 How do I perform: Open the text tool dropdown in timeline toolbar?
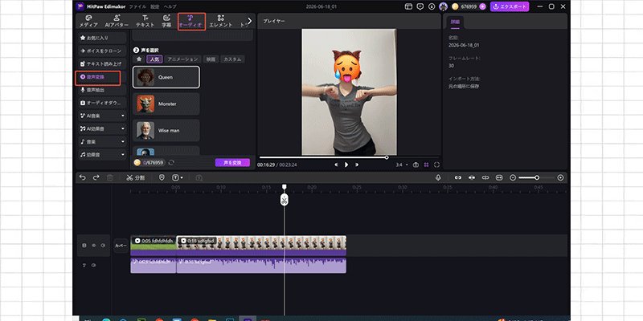pos(178,177)
